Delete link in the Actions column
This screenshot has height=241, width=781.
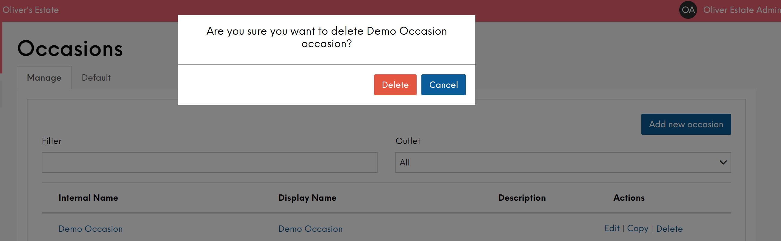669,228
